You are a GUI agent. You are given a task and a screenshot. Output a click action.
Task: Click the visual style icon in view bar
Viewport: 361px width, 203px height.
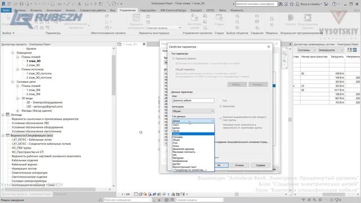(140, 194)
